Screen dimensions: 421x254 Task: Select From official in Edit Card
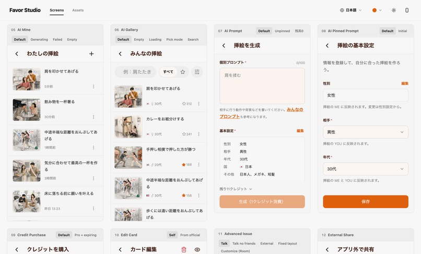click(190, 235)
